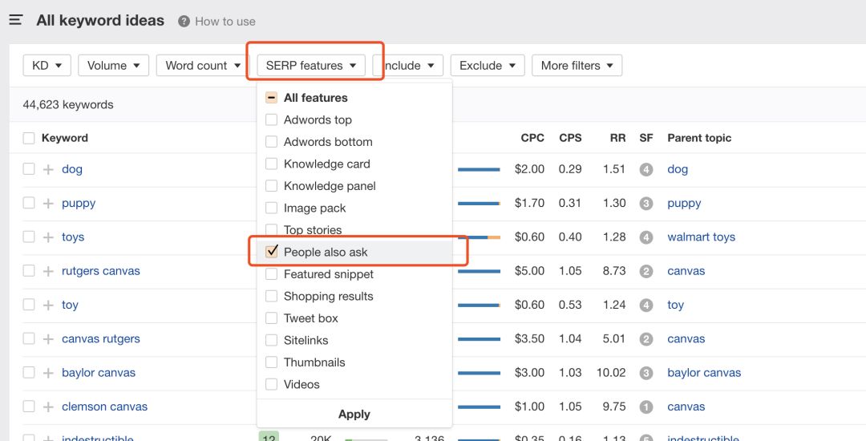
Task: Open the Volume filter dropdown
Action: click(113, 66)
